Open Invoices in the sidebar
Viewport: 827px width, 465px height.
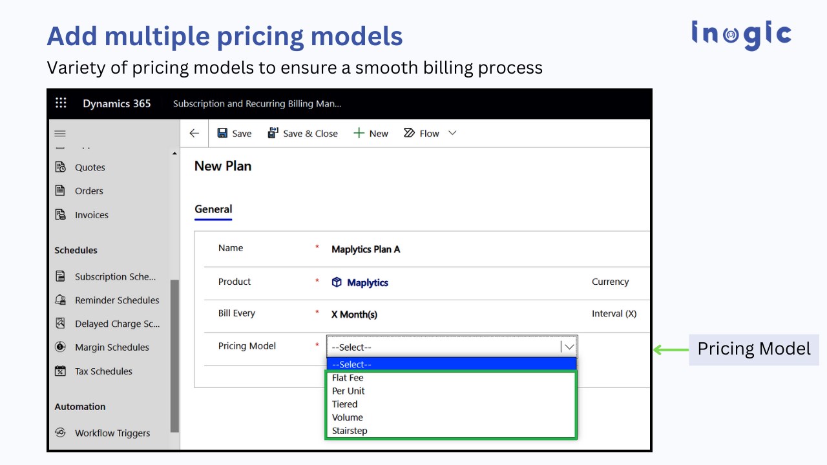tap(92, 214)
